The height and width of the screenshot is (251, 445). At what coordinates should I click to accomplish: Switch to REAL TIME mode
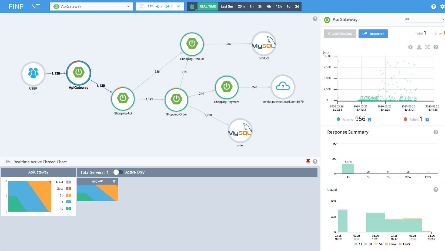pyautogui.click(x=208, y=6)
